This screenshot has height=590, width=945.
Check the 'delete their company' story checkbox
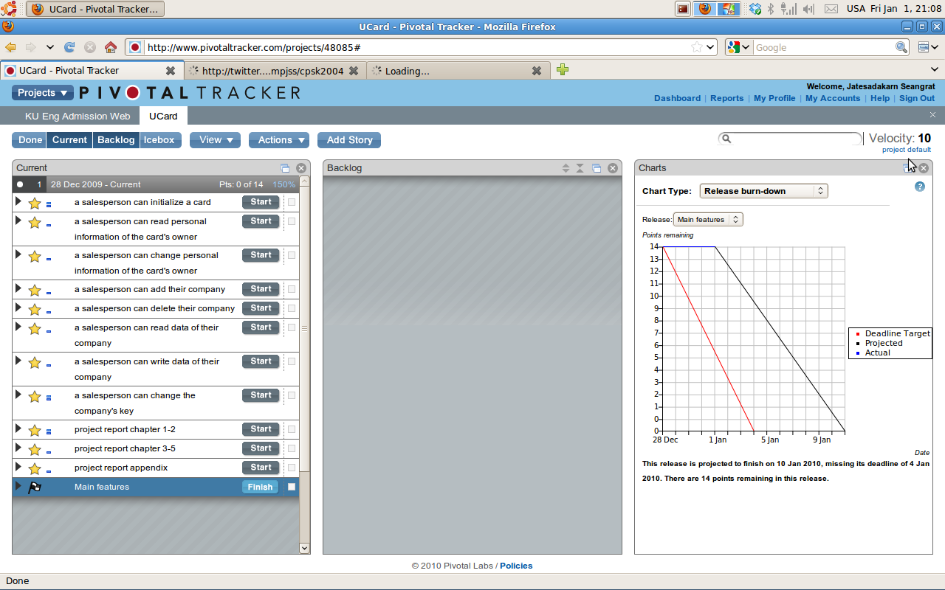pos(292,308)
